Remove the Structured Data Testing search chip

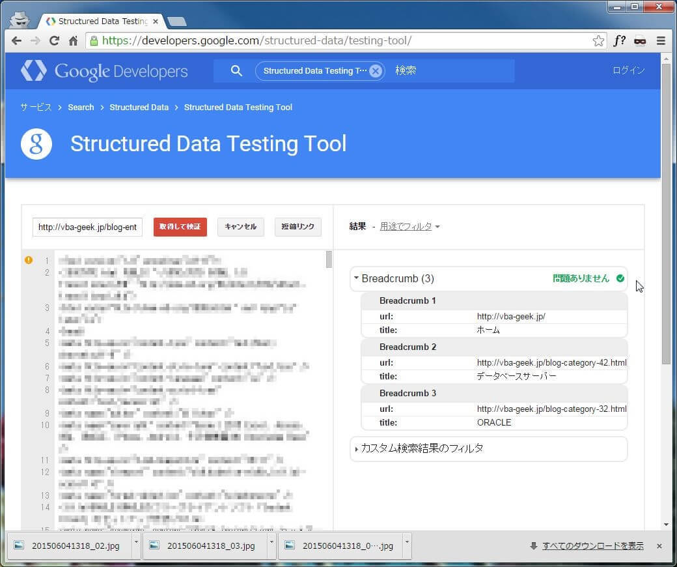[x=376, y=71]
